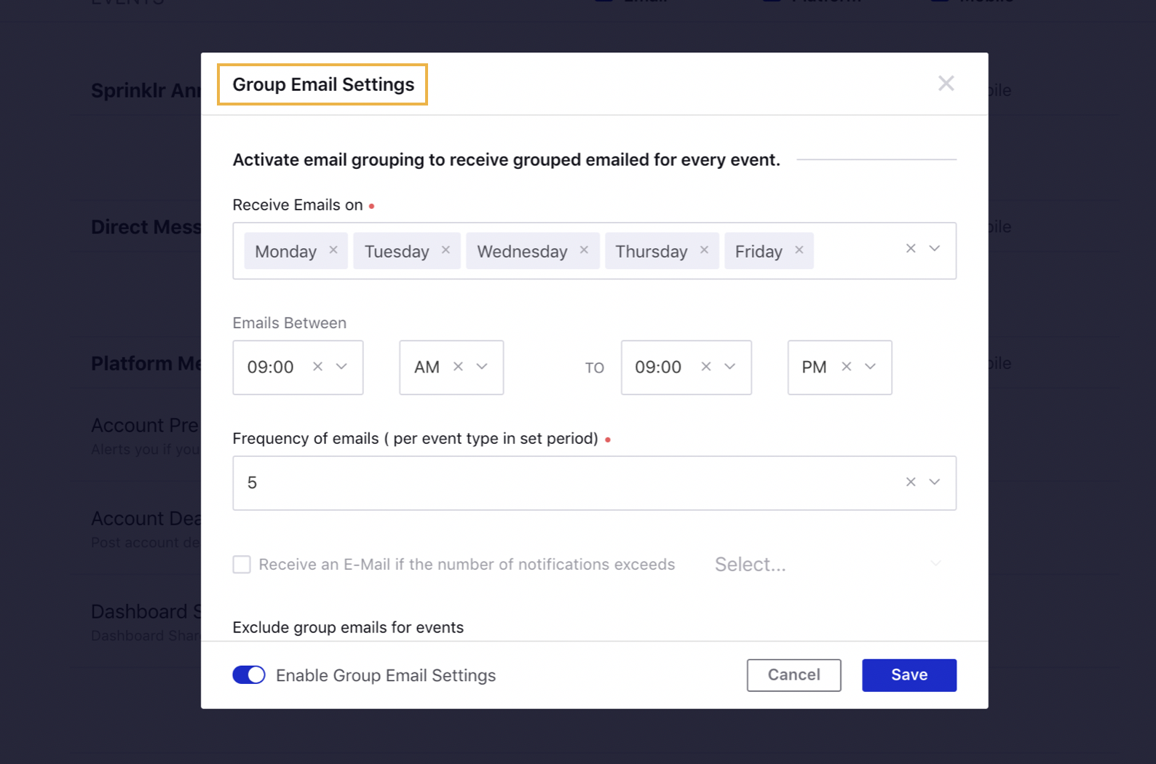
Task: Remove Tuesday from selected days
Action: (x=446, y=250)
